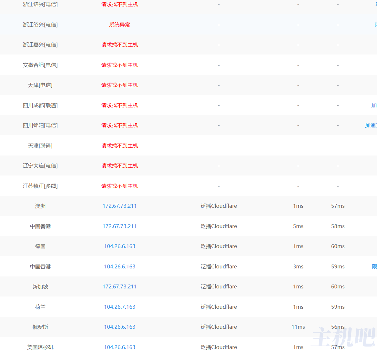Click the 60ms value in 德国 row
The width and height of the screenshot is (377, 351).
[338, 246]
